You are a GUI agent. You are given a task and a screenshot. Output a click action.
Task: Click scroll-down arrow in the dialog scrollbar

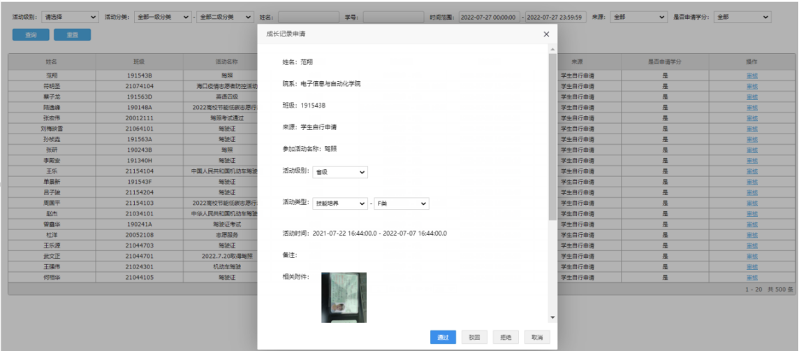(x=552, y=318)
